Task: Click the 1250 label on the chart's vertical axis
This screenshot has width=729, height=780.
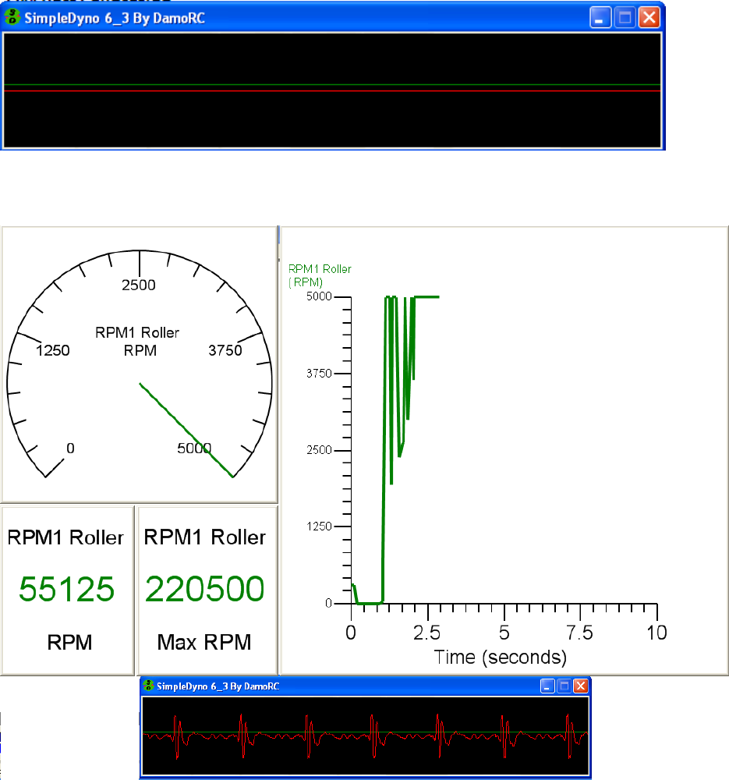Action: pyautogui.click(x=319, y=526)
